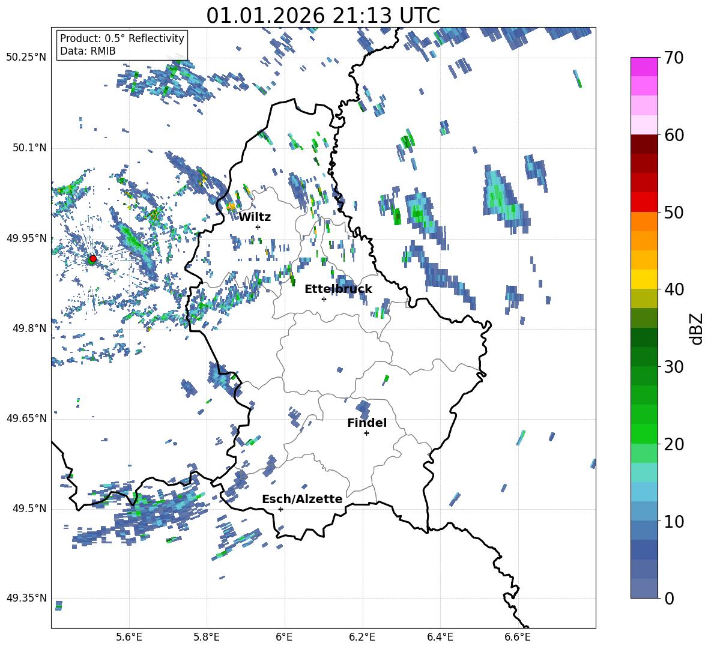Click the red radar site marker
The width and height of the screenshot is (711, 649).
(x=92, y=259)
